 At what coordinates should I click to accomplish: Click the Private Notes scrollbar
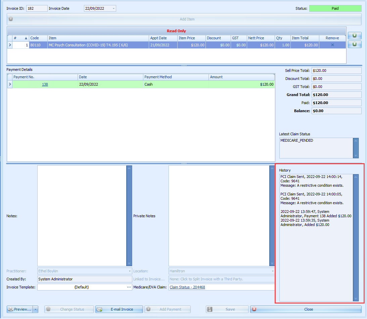click(272, 216)
